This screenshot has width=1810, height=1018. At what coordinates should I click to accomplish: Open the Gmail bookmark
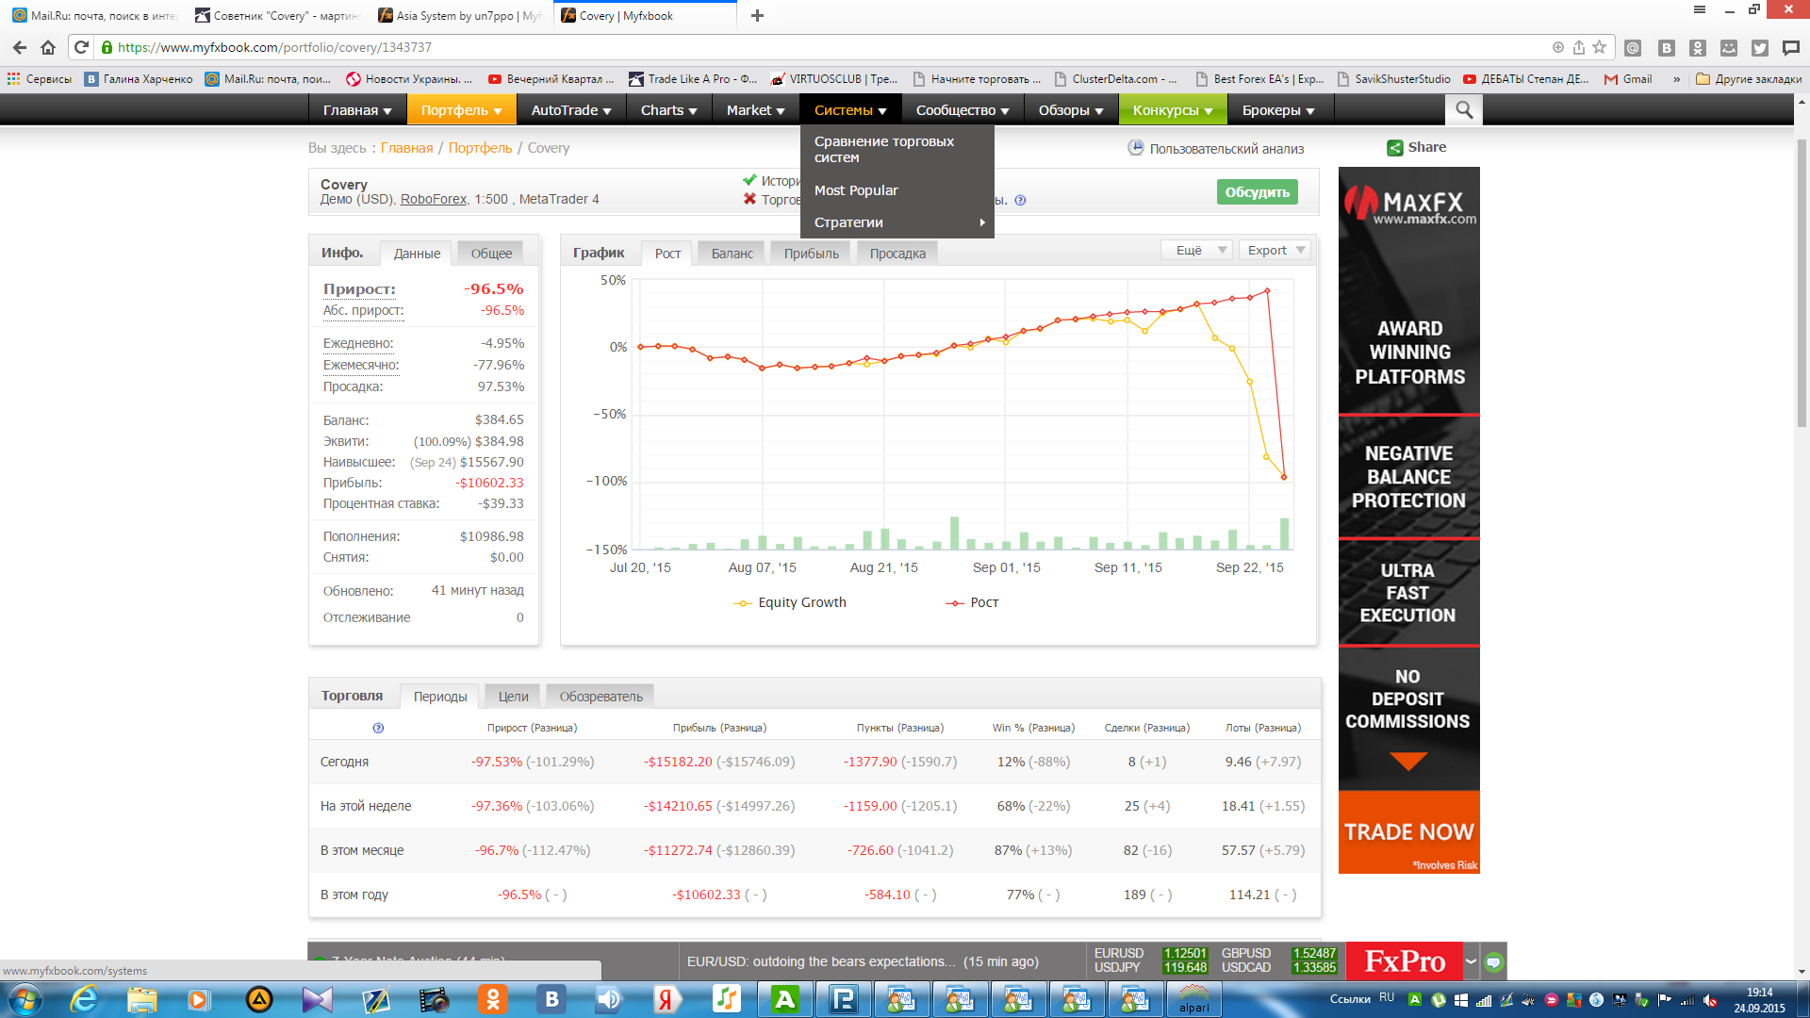(1629, 79)
